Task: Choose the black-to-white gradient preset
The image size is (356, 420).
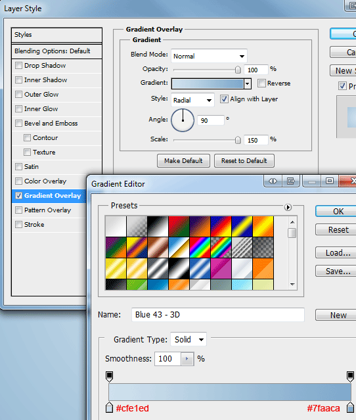Action: pos(158,226)
